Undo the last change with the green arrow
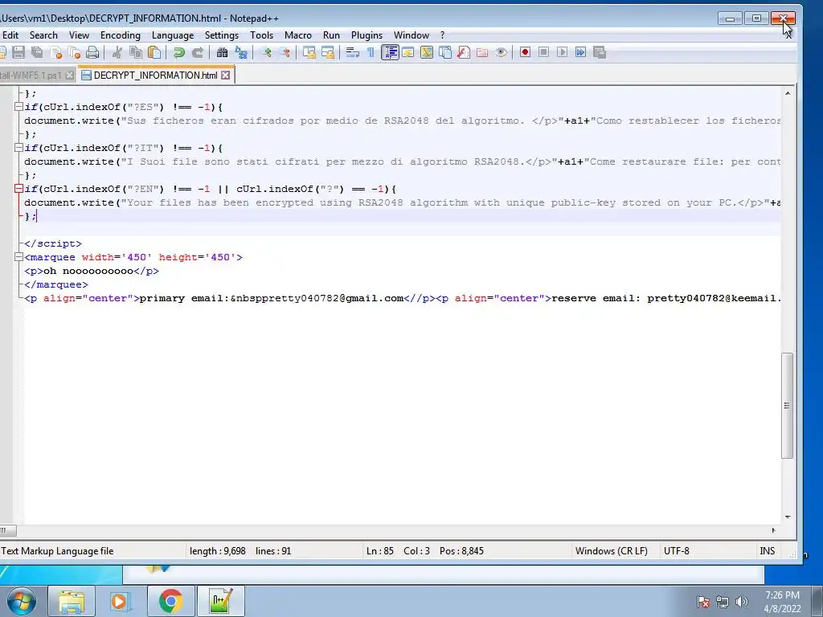The height and width of the screenshot is (617, 823). pyautogui.click(x=179, y=52)
